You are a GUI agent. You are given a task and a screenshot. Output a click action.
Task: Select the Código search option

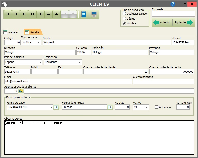(129, 19)
